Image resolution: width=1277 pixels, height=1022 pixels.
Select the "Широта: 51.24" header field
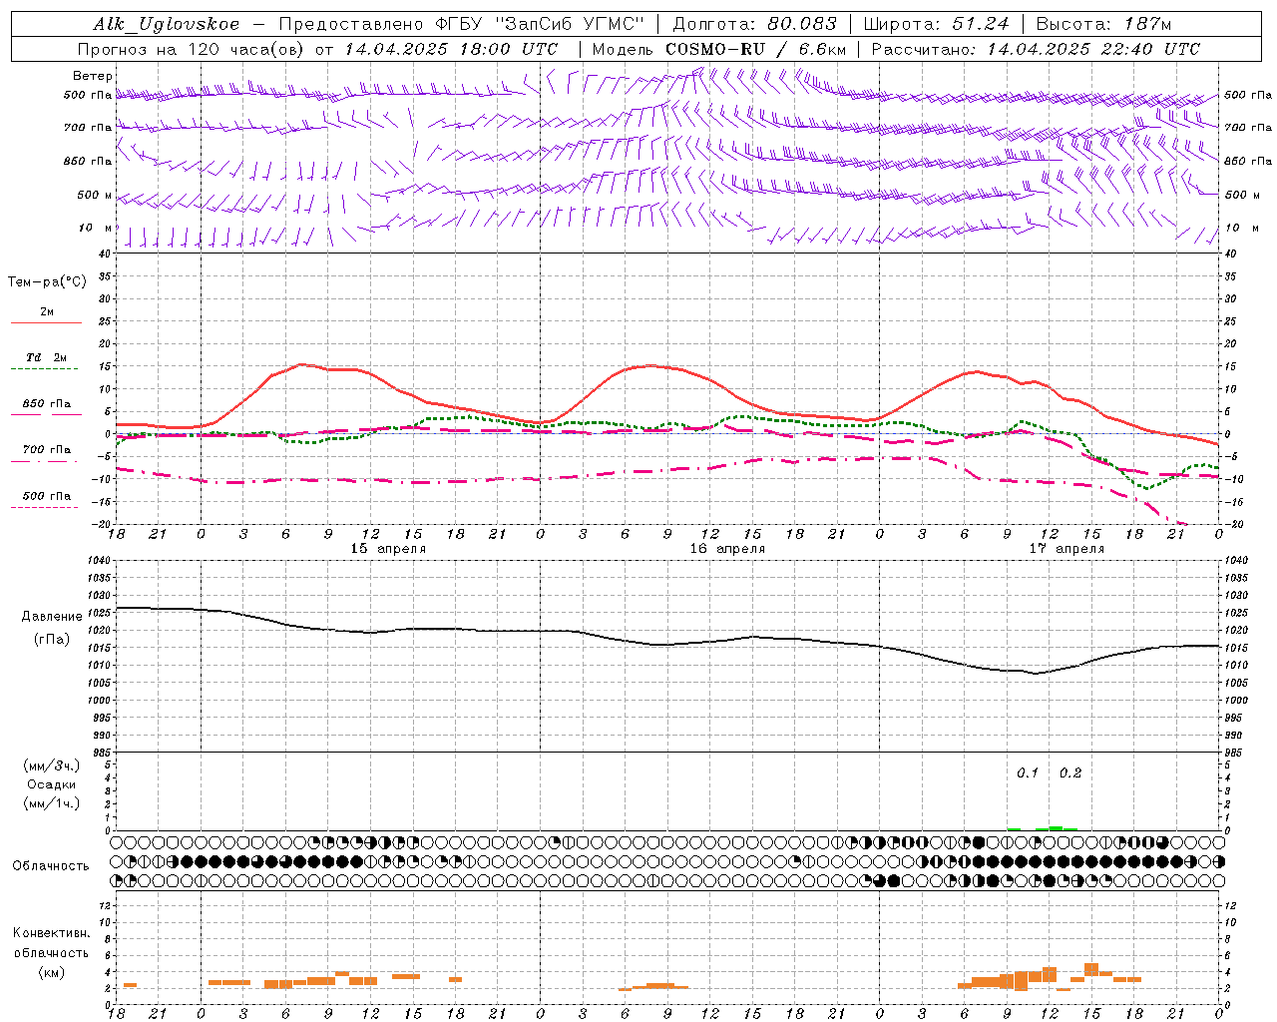pos(936,24)
